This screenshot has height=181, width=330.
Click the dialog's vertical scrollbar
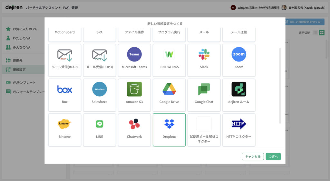tap(280, 86)
